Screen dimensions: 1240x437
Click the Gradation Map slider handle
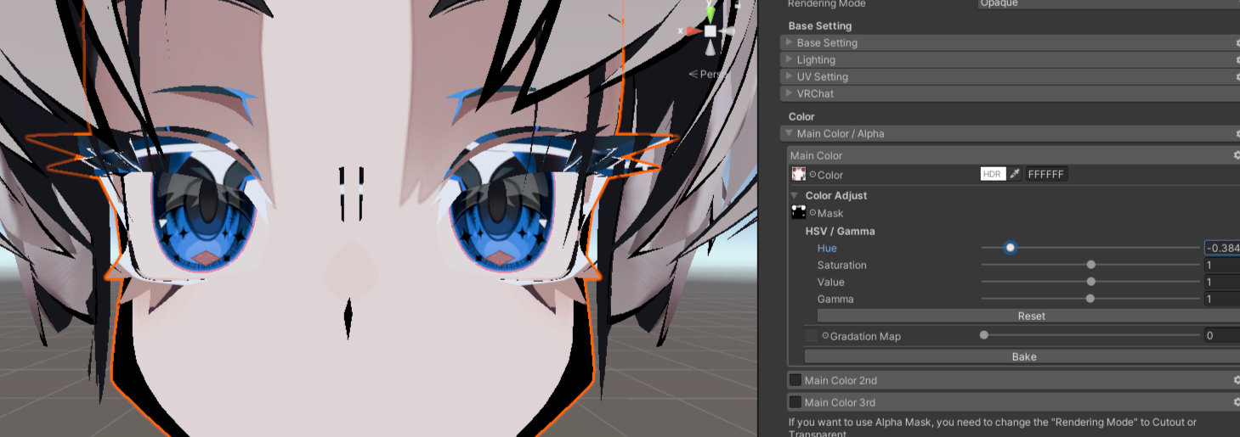[984, 335]
